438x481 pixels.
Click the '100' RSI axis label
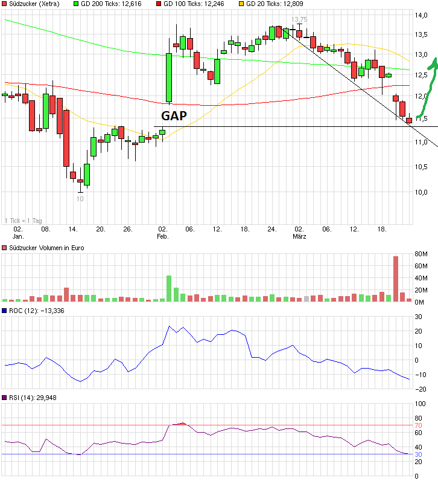click(x=421, y=404)
